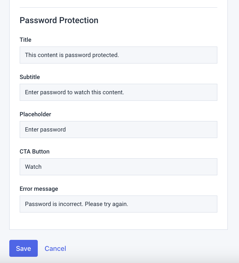
Task: Click the Subtitle field label
Action: (30, 77)
